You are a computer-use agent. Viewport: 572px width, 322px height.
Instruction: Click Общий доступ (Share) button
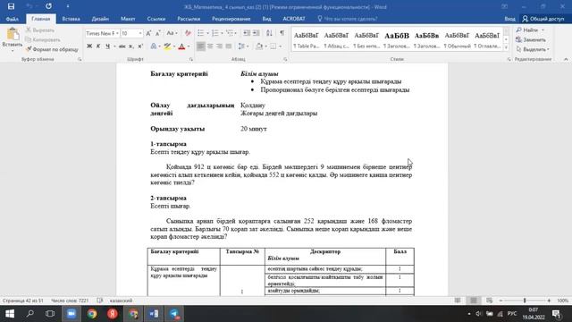pyautogui.click(x=543, y=19)
